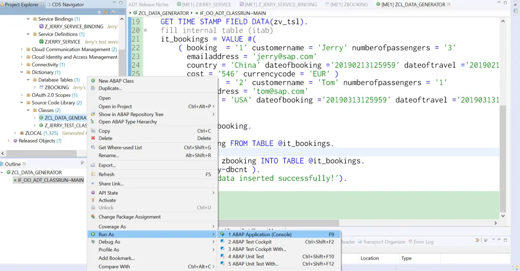Click the Outline view toolbar icon
520x271 pixels.
coord(83,163)
